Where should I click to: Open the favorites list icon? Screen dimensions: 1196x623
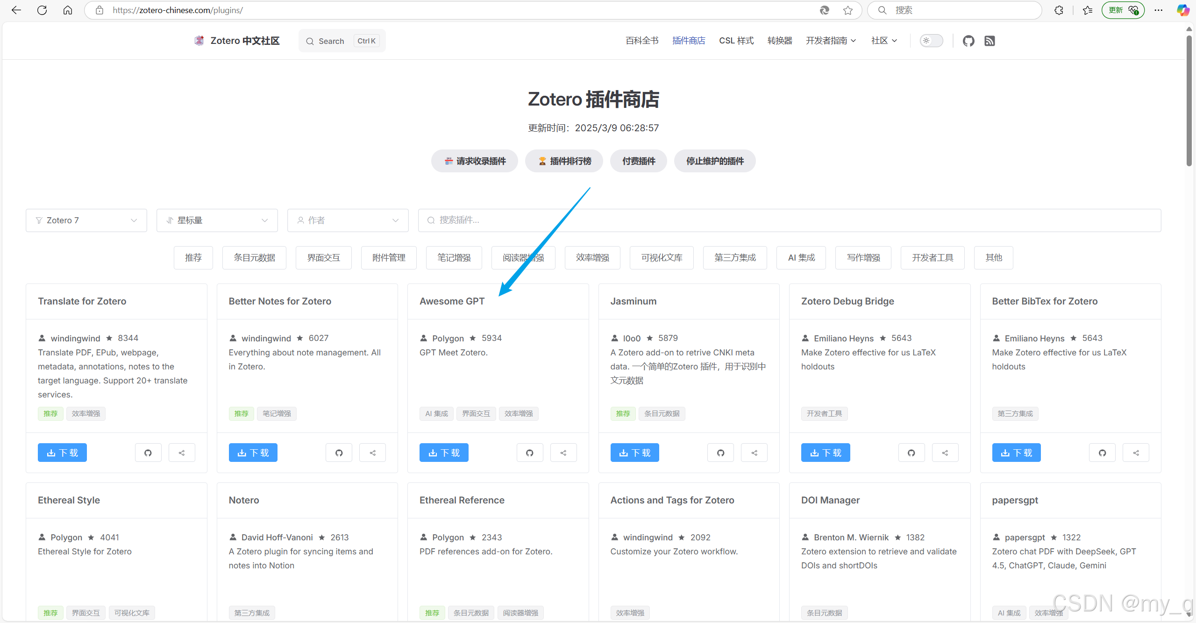(1088, 10)
